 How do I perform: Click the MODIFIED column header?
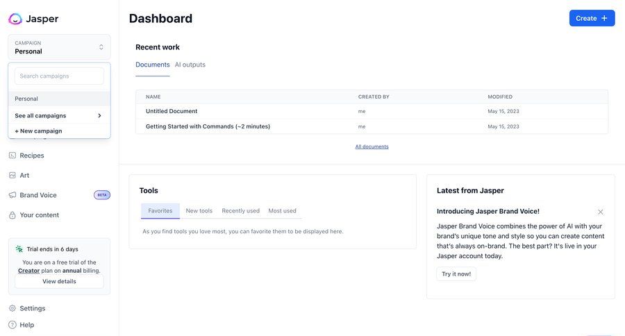tap(500, 97)
